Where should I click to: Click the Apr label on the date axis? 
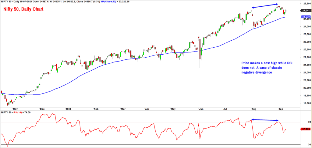click(x=147, y=109)
